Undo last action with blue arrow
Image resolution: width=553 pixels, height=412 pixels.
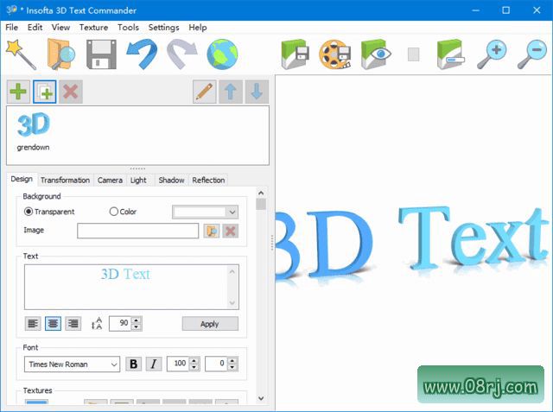(x=142, y=54)
